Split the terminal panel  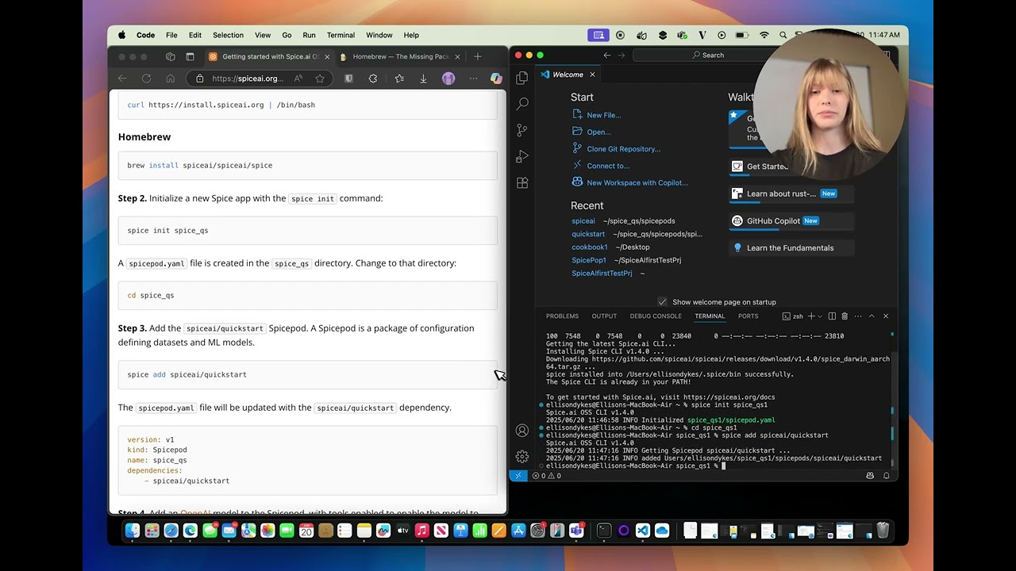(832, 316)
